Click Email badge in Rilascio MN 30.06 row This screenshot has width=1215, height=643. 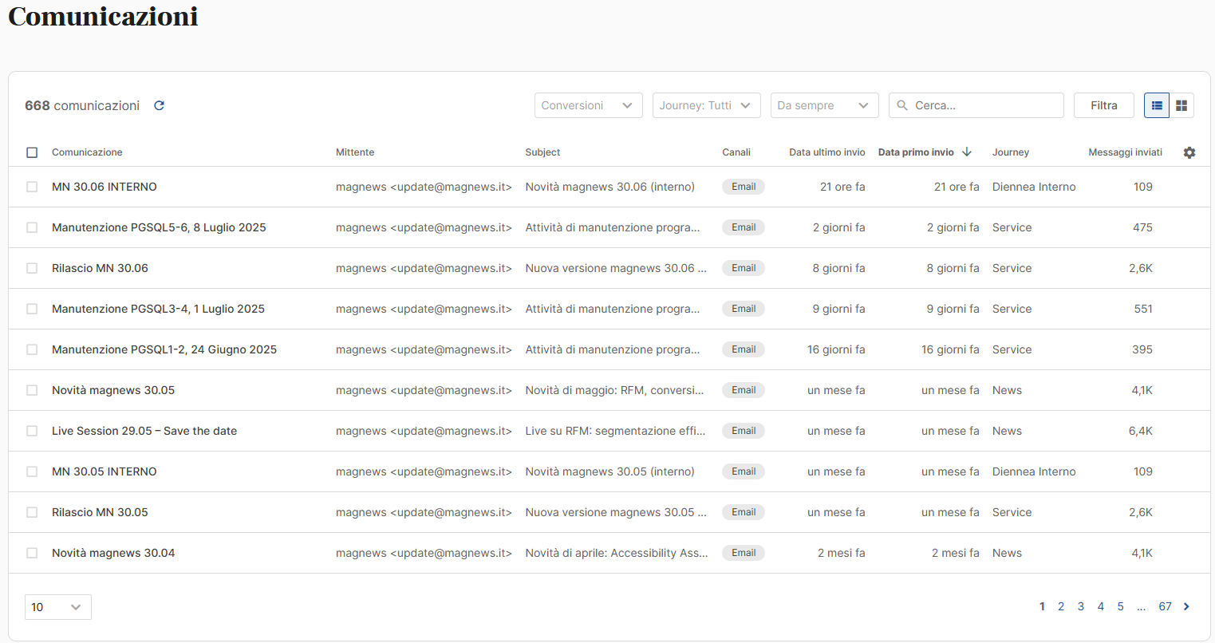(x=744, y=268)
